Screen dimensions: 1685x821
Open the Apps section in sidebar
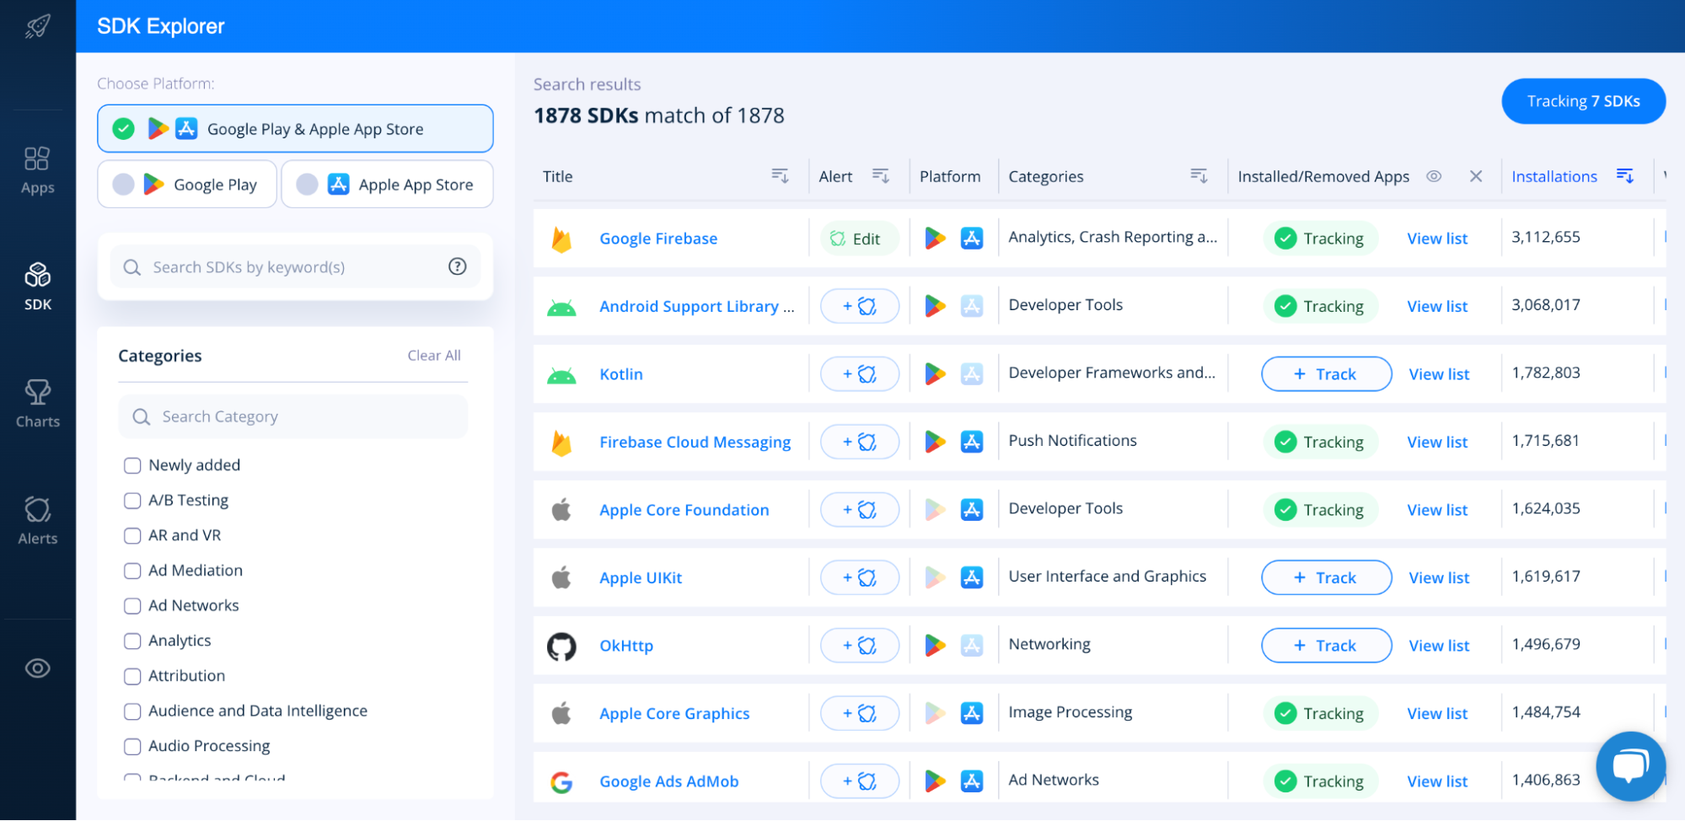point(38,170)
